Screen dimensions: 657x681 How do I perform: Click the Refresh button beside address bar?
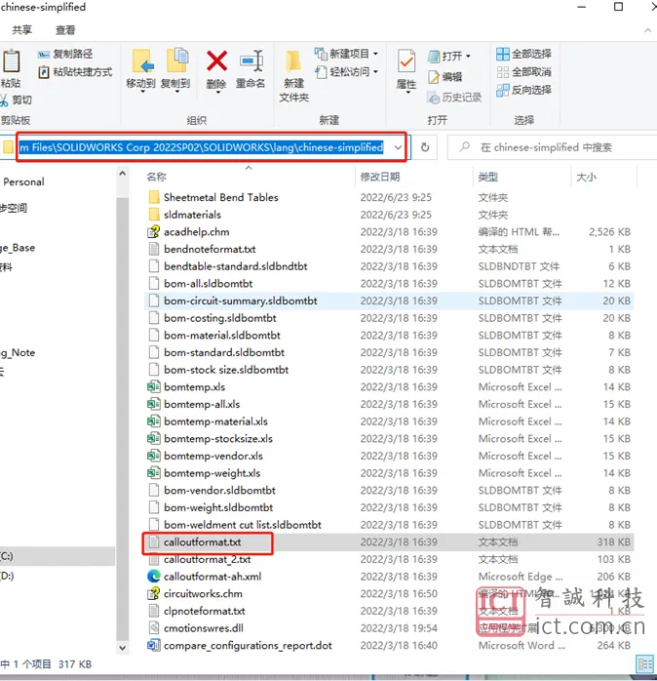pos(425,147)
